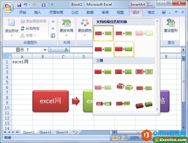188x143 pixels.
Task: Open the 更改颜色 color menu
Action: pos(85,27)
